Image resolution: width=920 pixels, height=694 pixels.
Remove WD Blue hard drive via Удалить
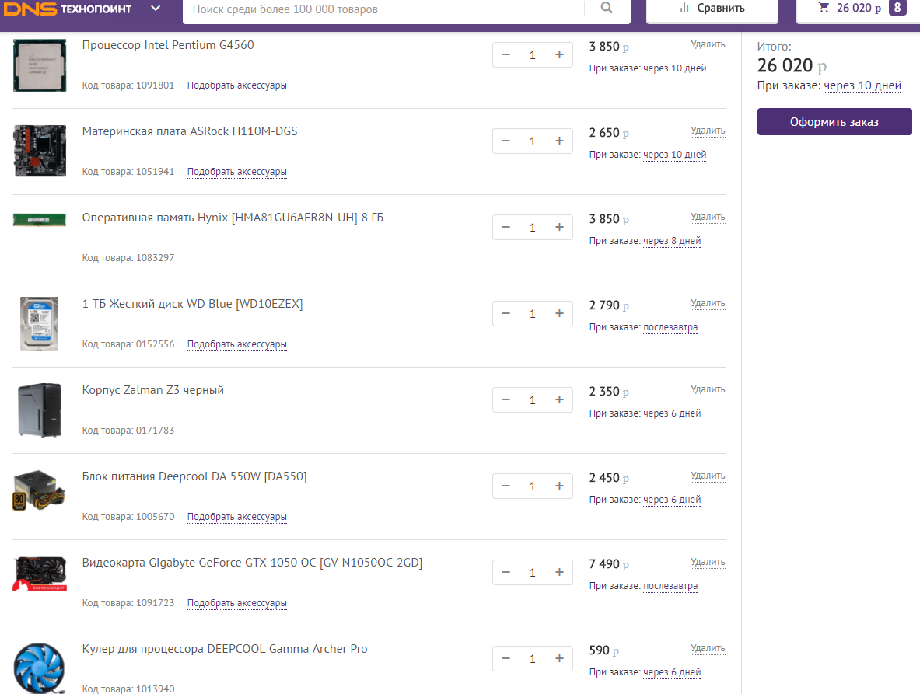tap(708, 303)
